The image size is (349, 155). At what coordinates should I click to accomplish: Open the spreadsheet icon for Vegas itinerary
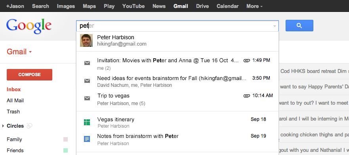click(87, 122)
